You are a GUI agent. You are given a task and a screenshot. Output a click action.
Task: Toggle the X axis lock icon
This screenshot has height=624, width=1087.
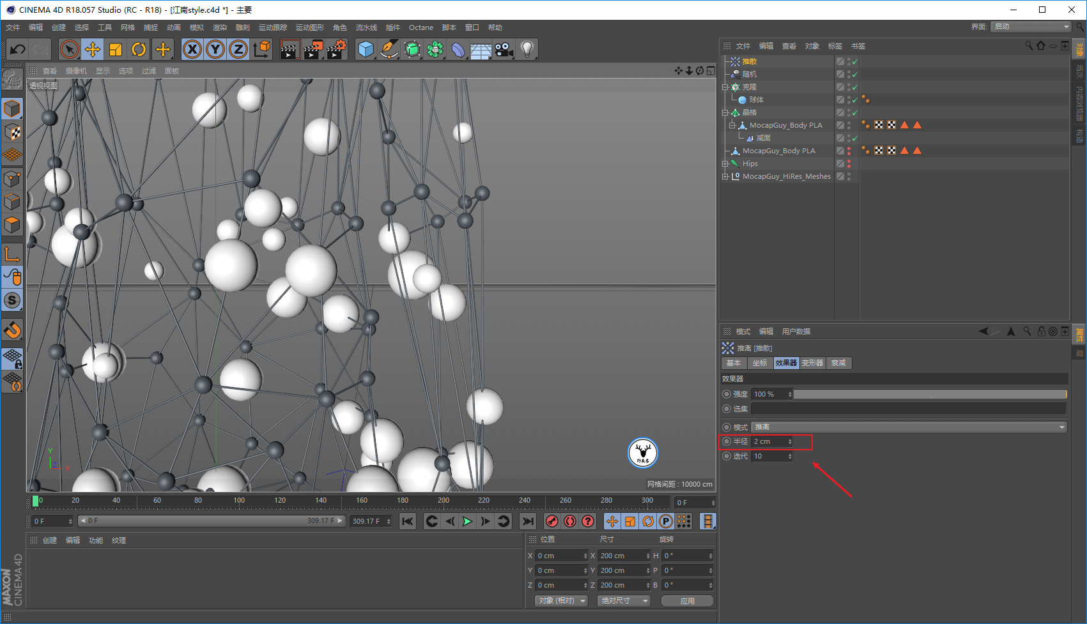pos(192,49)
